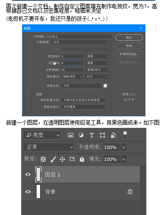
Task: Click the adjustment layer filter icon
Action: pos(81,135)
